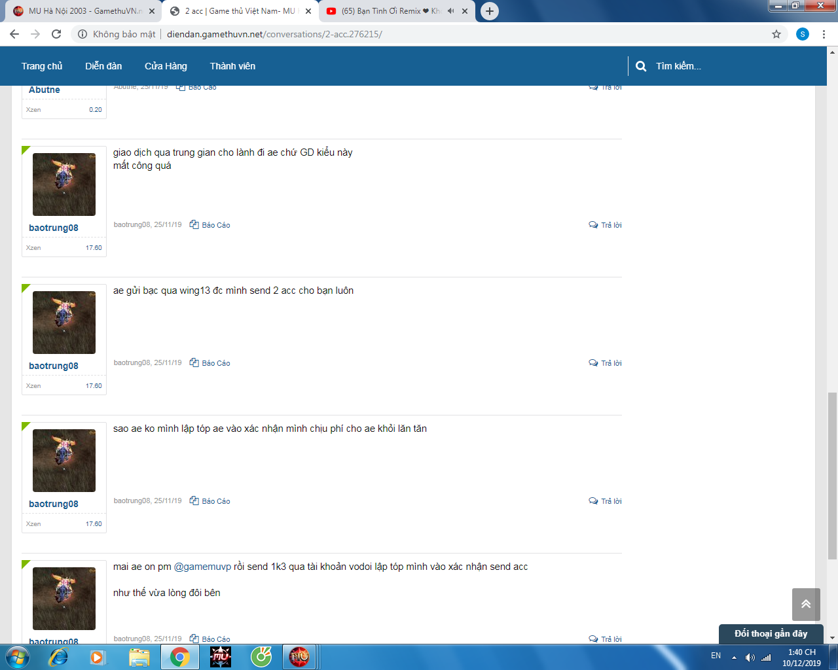Viewport: 838px width, 670px height.
Task: Click the browser back arrow
Action: coord(14,34)
